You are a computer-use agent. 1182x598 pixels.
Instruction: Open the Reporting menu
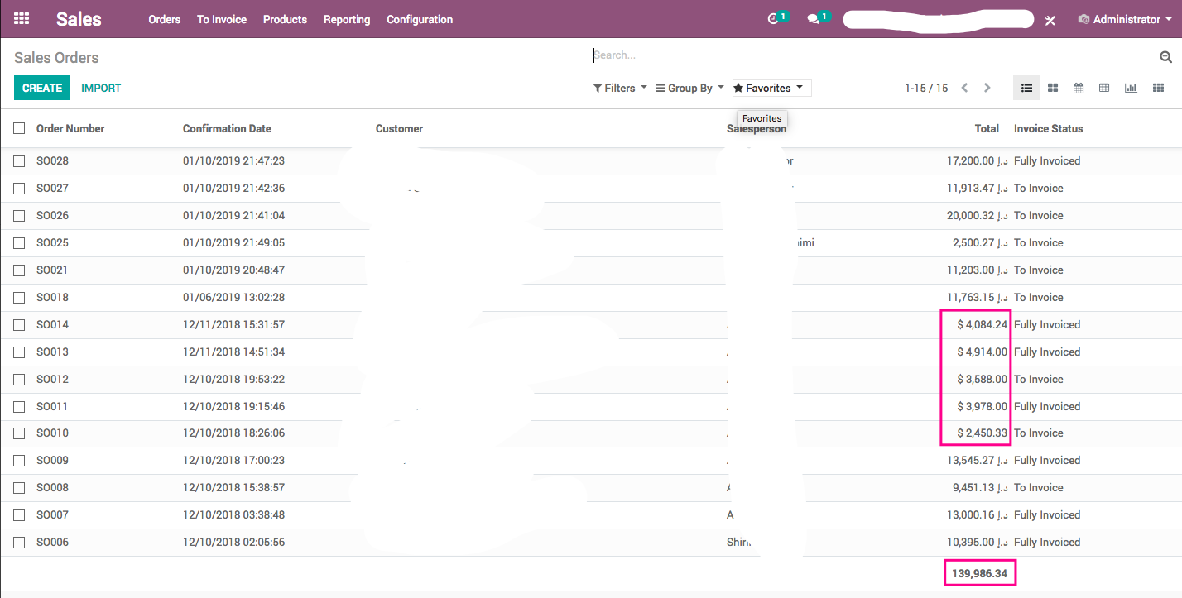[347, 19]
